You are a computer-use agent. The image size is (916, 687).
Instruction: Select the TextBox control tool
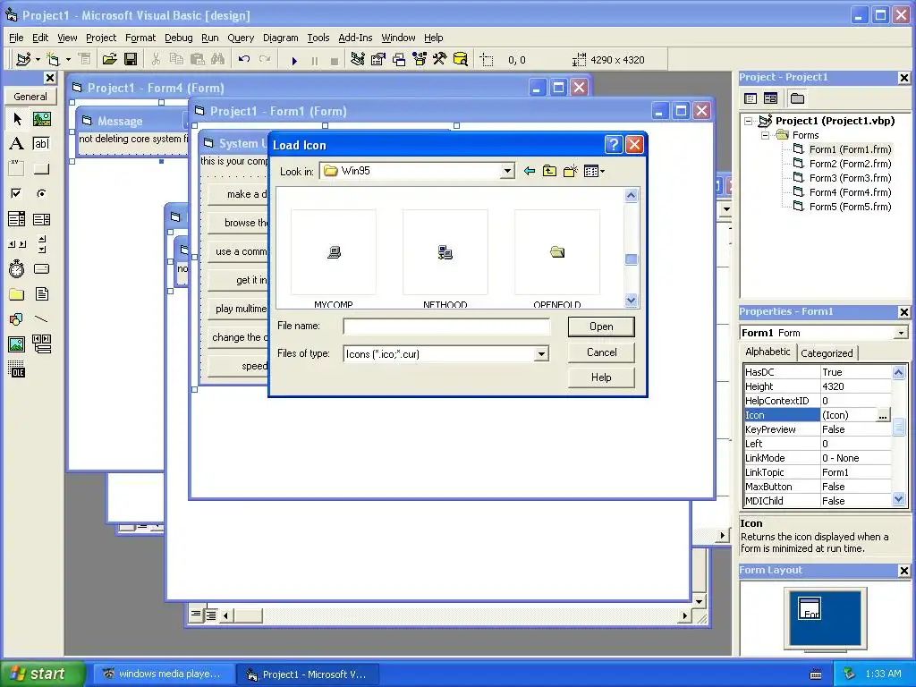pos(41,144)
